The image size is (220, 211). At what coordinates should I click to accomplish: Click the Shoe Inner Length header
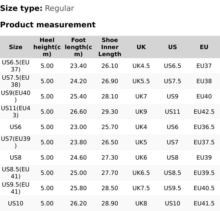point(110,47)
